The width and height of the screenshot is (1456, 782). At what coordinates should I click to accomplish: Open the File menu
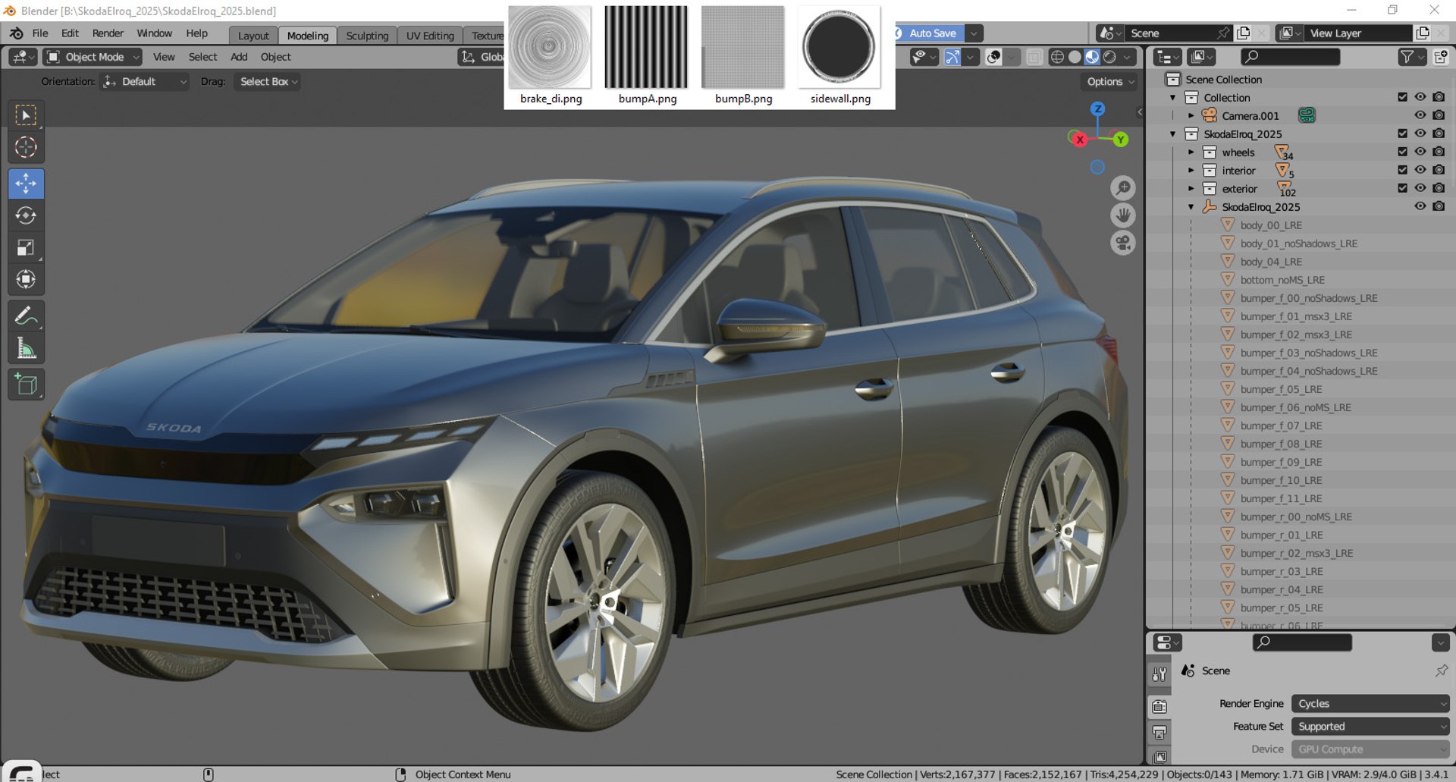tap(40, 33)
